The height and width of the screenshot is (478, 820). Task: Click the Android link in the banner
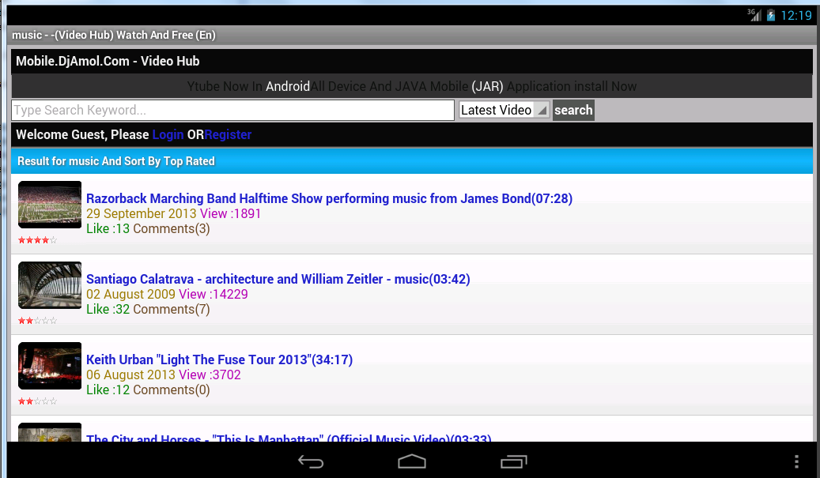(x=288, y=86)
